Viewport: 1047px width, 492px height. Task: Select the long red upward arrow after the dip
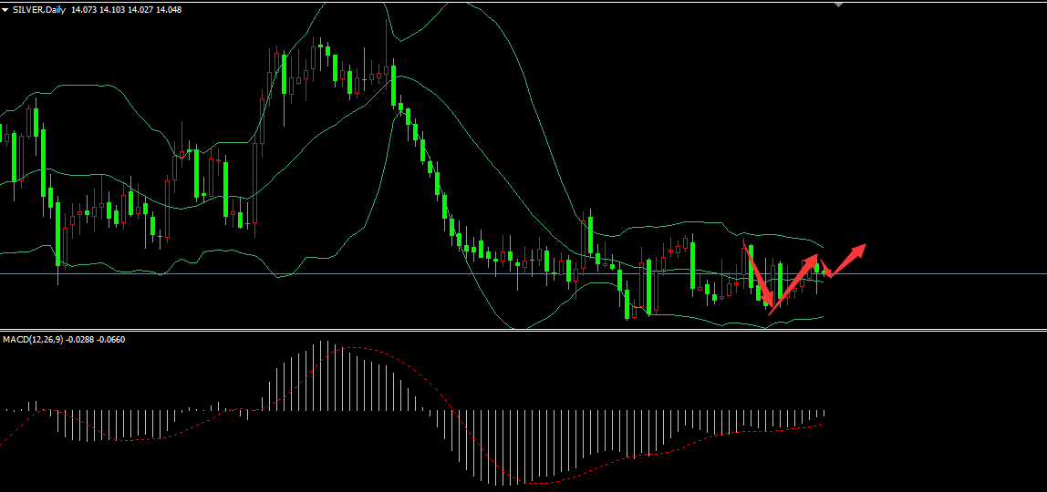795,282
